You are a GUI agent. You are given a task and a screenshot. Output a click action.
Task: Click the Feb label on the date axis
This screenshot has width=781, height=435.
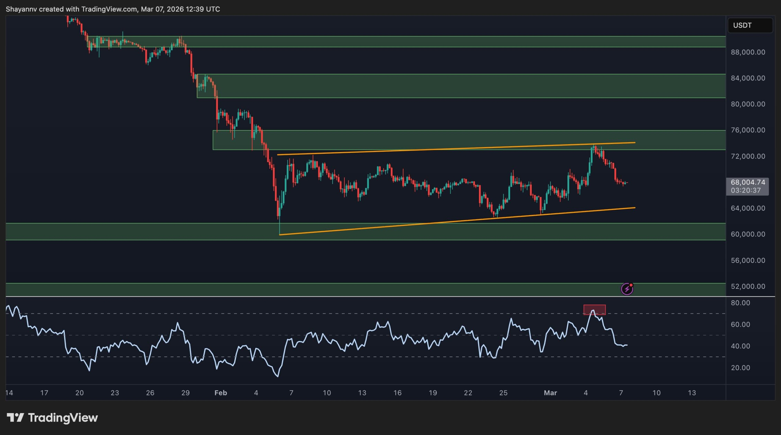coord(221,393)
